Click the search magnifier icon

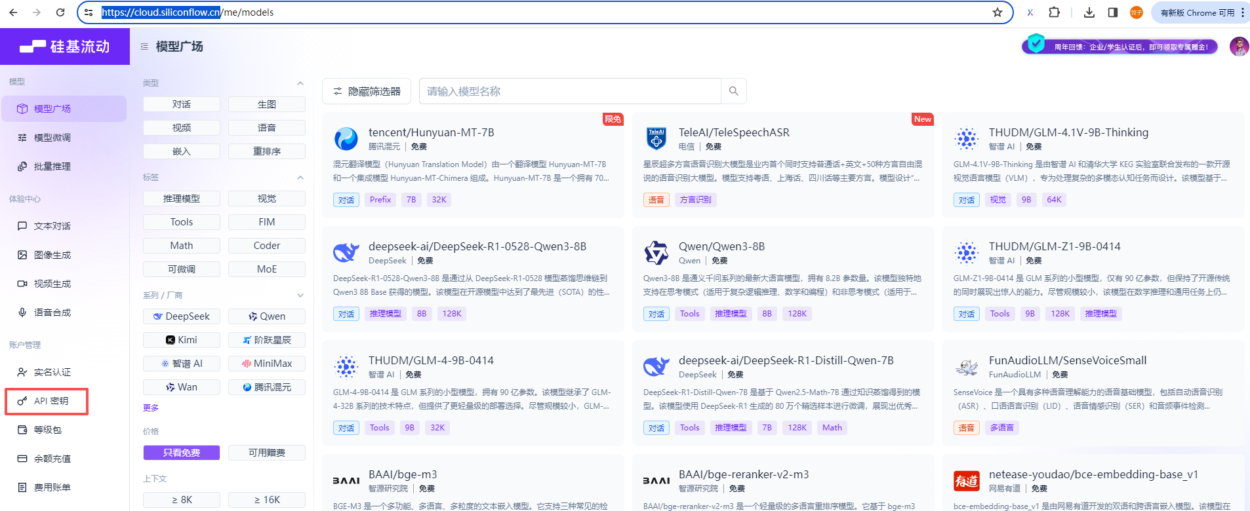733,91
